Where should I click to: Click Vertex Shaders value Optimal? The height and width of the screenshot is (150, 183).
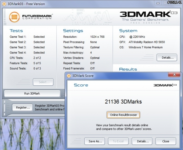(95, 58)
